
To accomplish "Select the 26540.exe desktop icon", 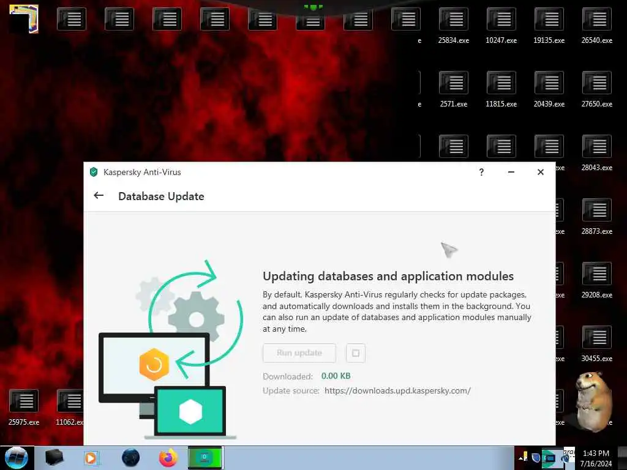I will tap(596, 26).
